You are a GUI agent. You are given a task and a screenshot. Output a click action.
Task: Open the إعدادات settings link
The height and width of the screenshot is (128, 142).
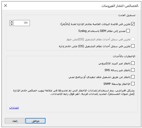[x=14, y=108]
